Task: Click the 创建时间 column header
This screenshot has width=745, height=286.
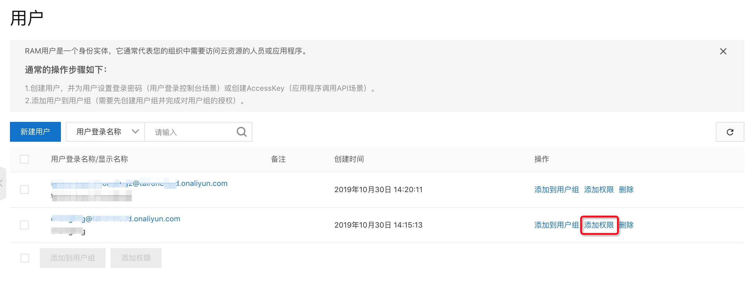Action: tap(349, 159)
